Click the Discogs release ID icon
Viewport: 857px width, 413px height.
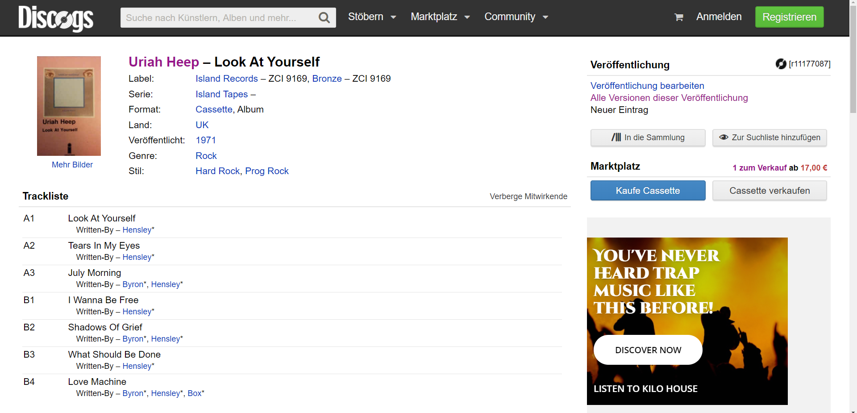(x=781, y=64)
